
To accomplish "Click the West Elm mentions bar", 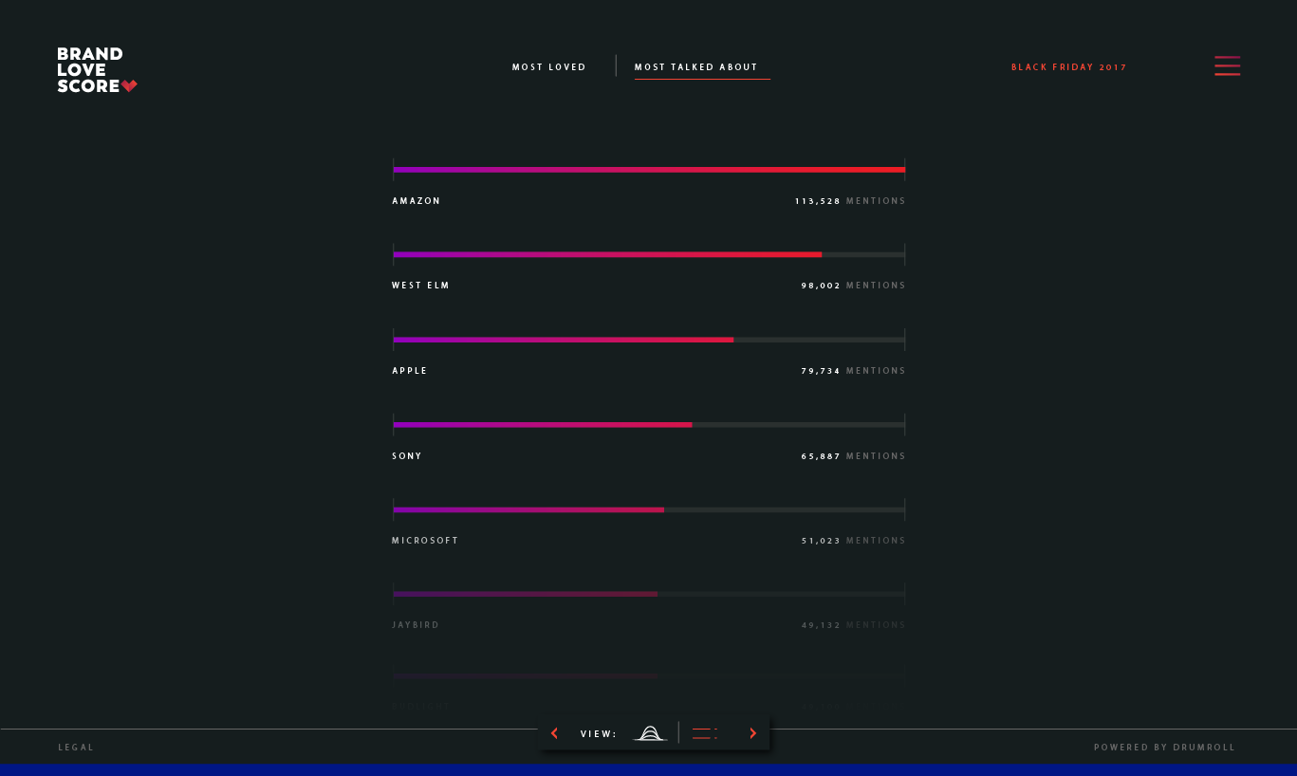I will (649, 254).
